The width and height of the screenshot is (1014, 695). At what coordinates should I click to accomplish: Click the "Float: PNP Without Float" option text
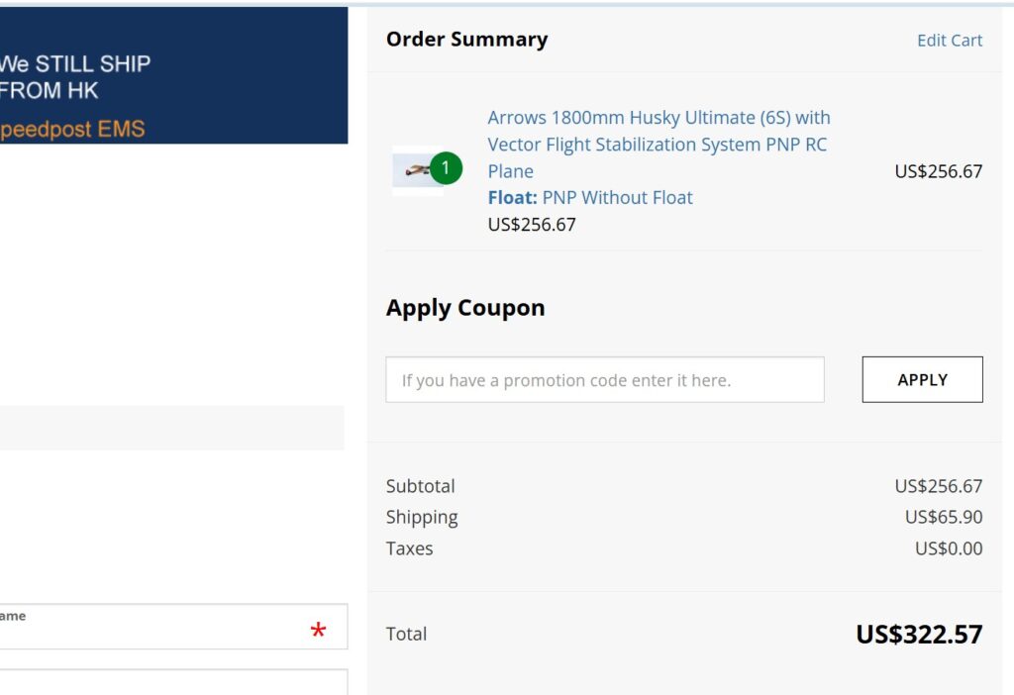[590, 198]
